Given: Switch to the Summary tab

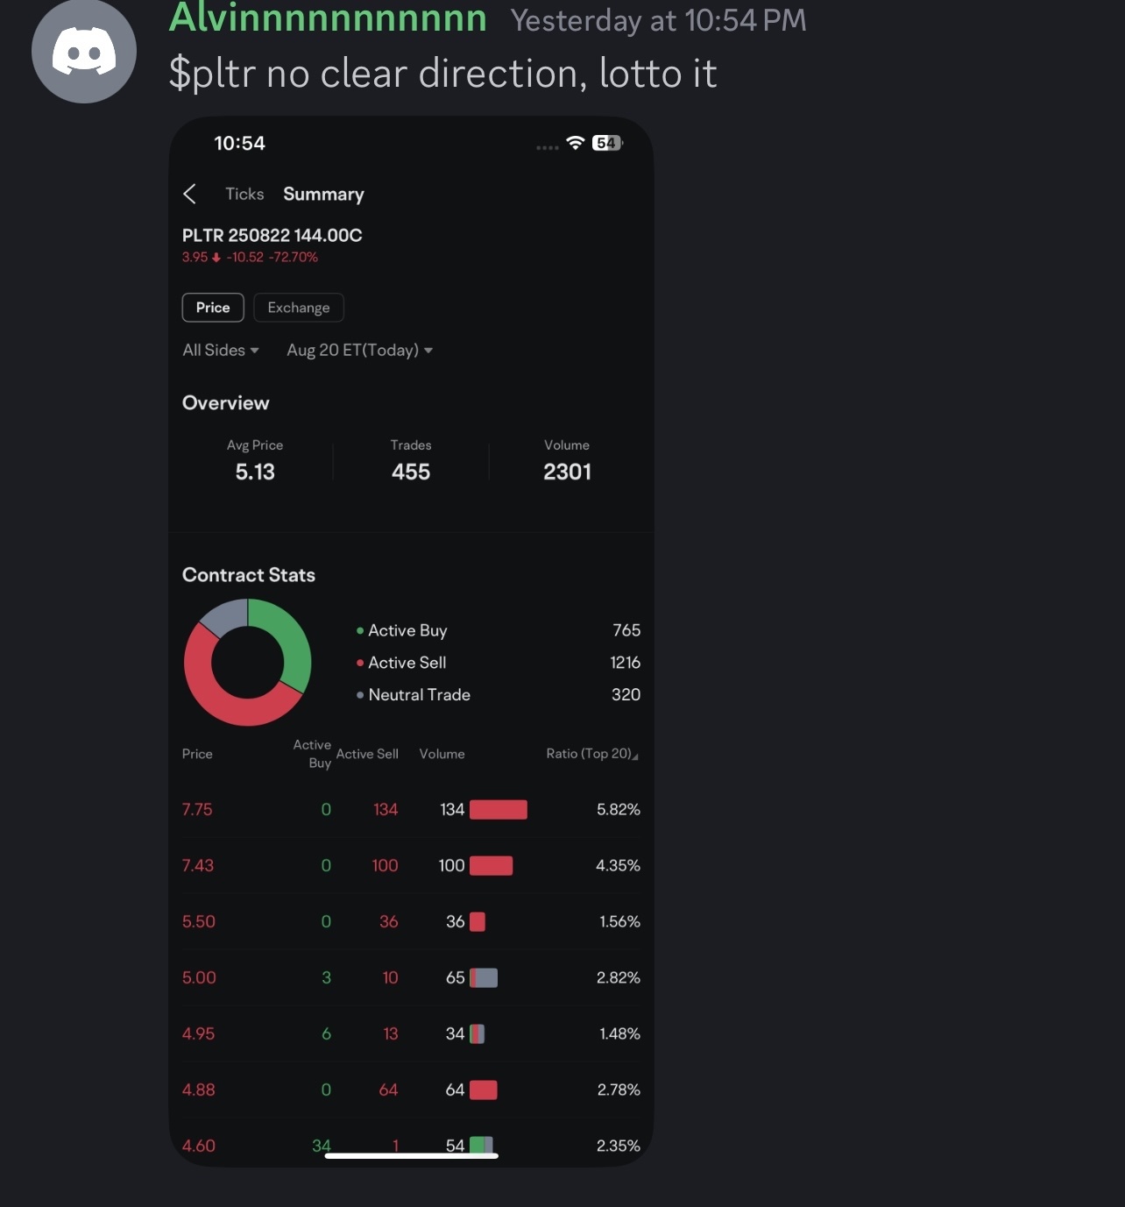Looking at the screenshot, I should pyautogui.click(x=323, y=195).
